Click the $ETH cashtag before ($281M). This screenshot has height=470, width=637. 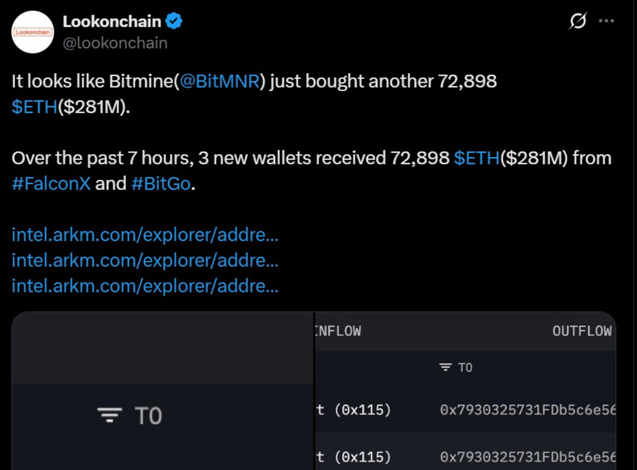coord(34,106)
